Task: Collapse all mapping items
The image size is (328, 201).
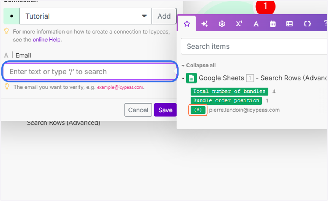Action: (x=199, y=65)
